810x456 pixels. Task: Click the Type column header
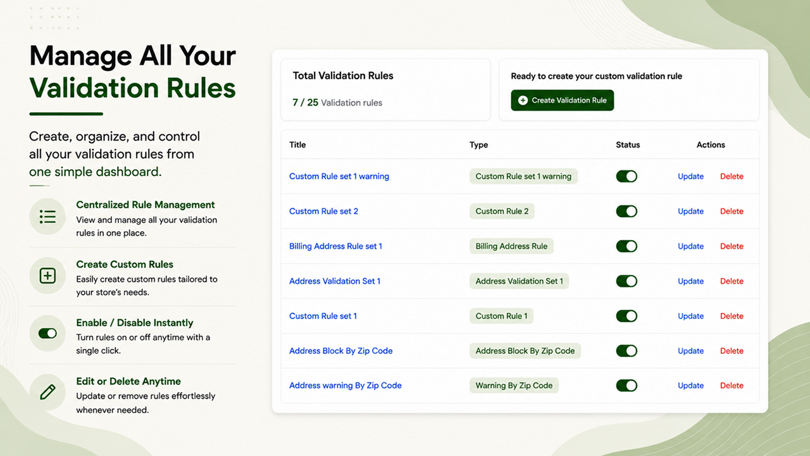click(x=478, y=144)
